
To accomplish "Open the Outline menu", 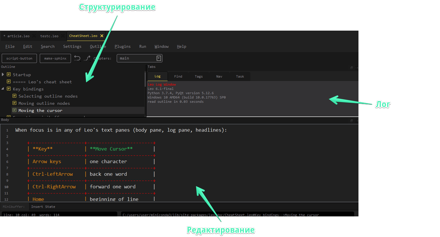I will [98, 46].
